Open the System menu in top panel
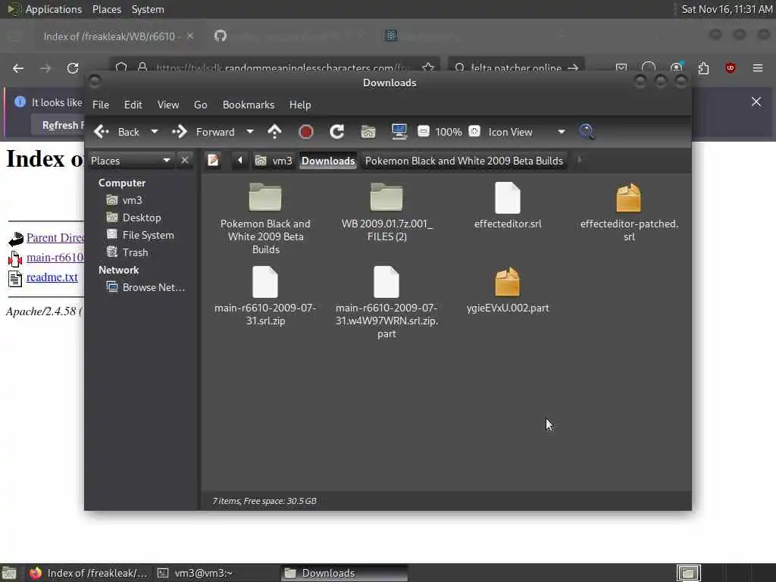Viewport: 776px width, 582px height. [x=148, y=9]
